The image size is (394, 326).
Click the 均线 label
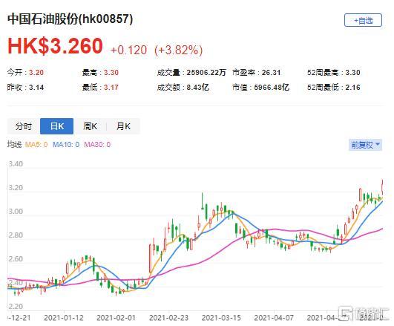14,145
